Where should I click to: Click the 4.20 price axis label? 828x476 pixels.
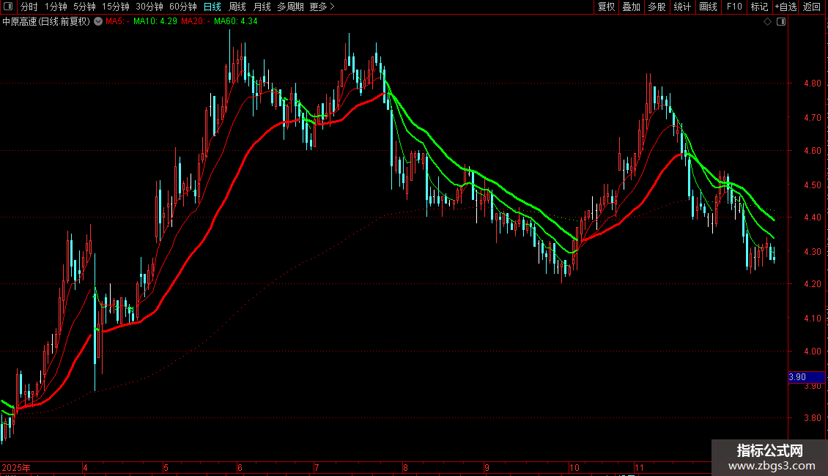pos(812,284)
